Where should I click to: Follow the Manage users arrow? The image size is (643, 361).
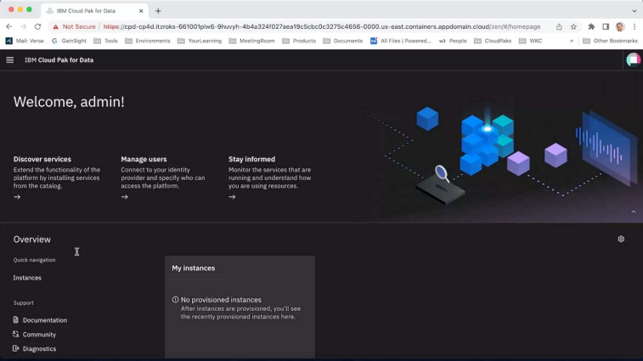click(125, 197)
